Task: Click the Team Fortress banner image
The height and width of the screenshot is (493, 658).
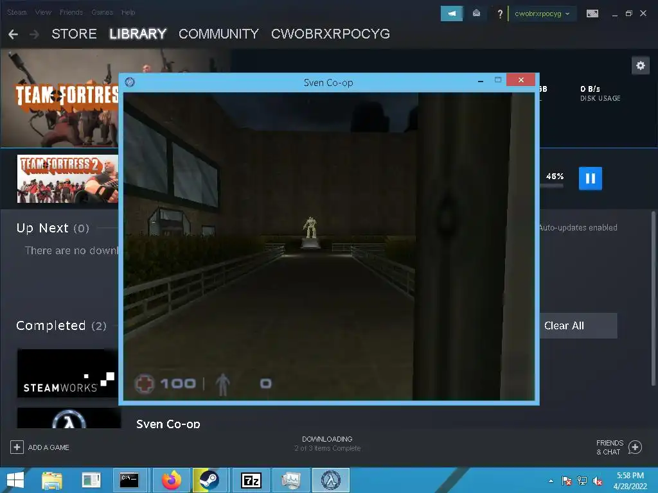Action: coord(60,98)
